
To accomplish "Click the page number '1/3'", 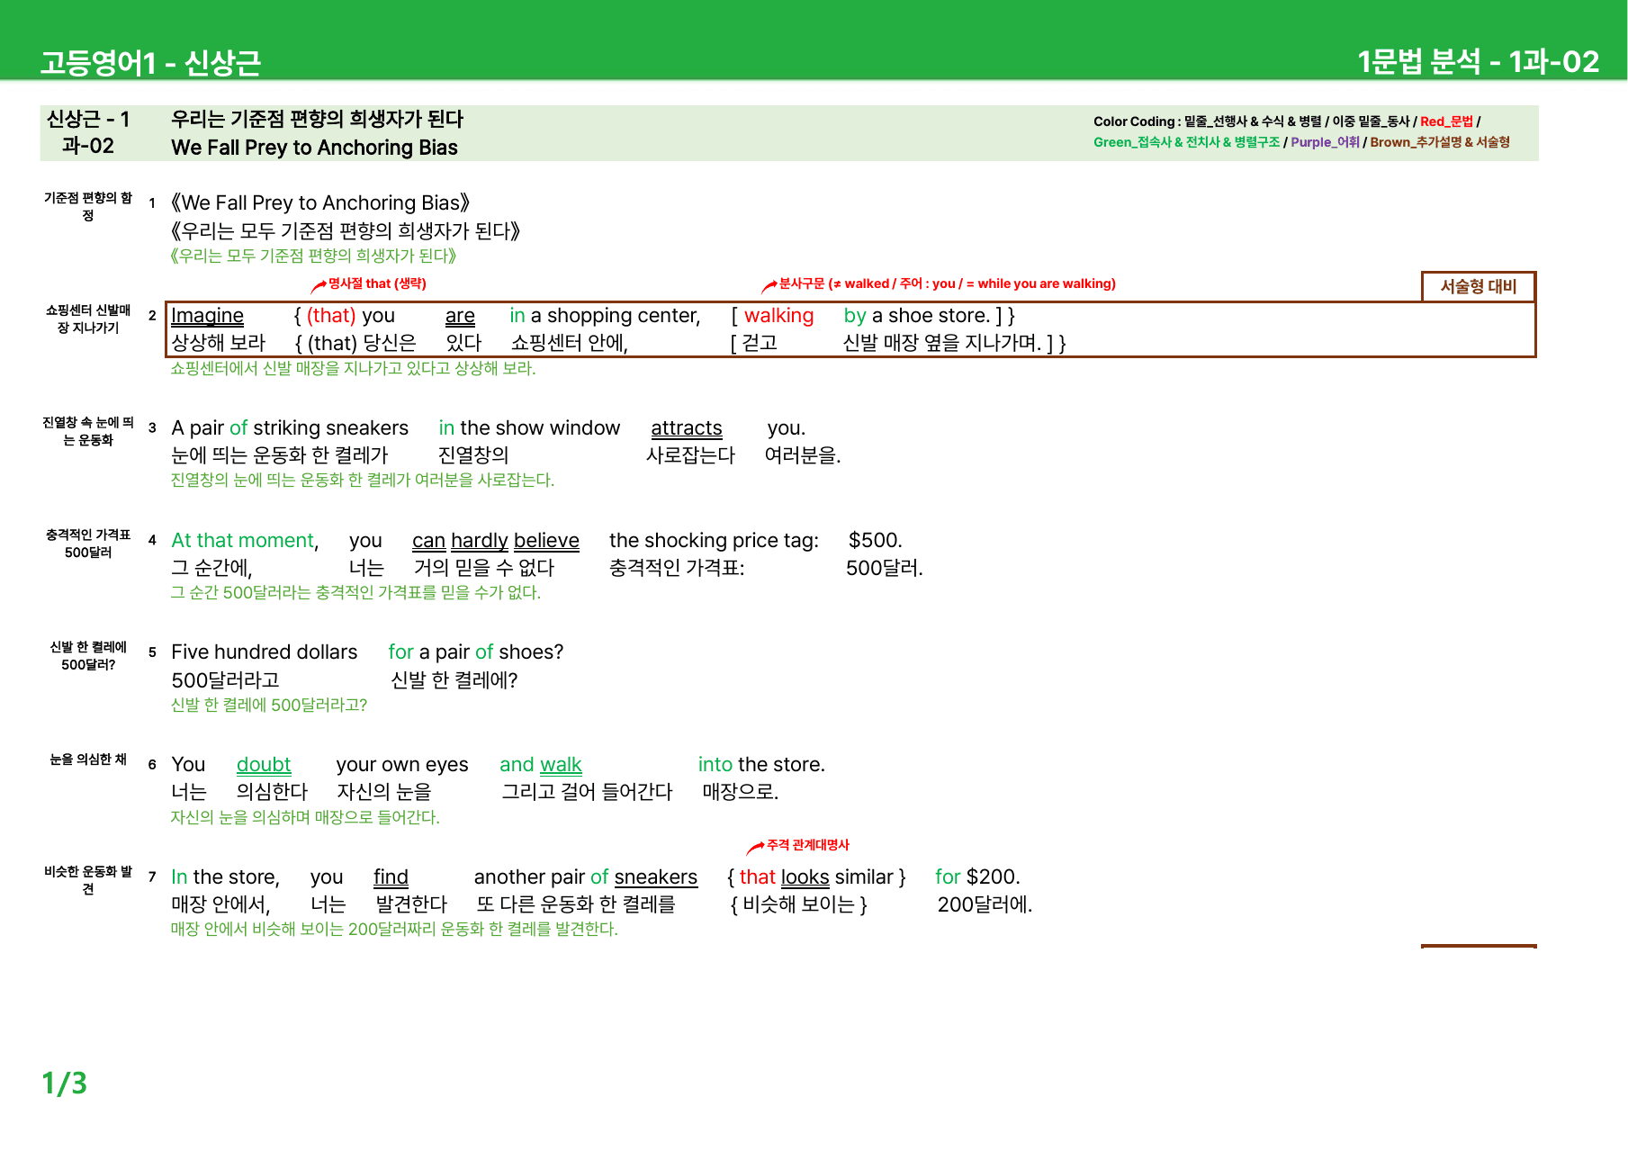I will pos(65,1083).
